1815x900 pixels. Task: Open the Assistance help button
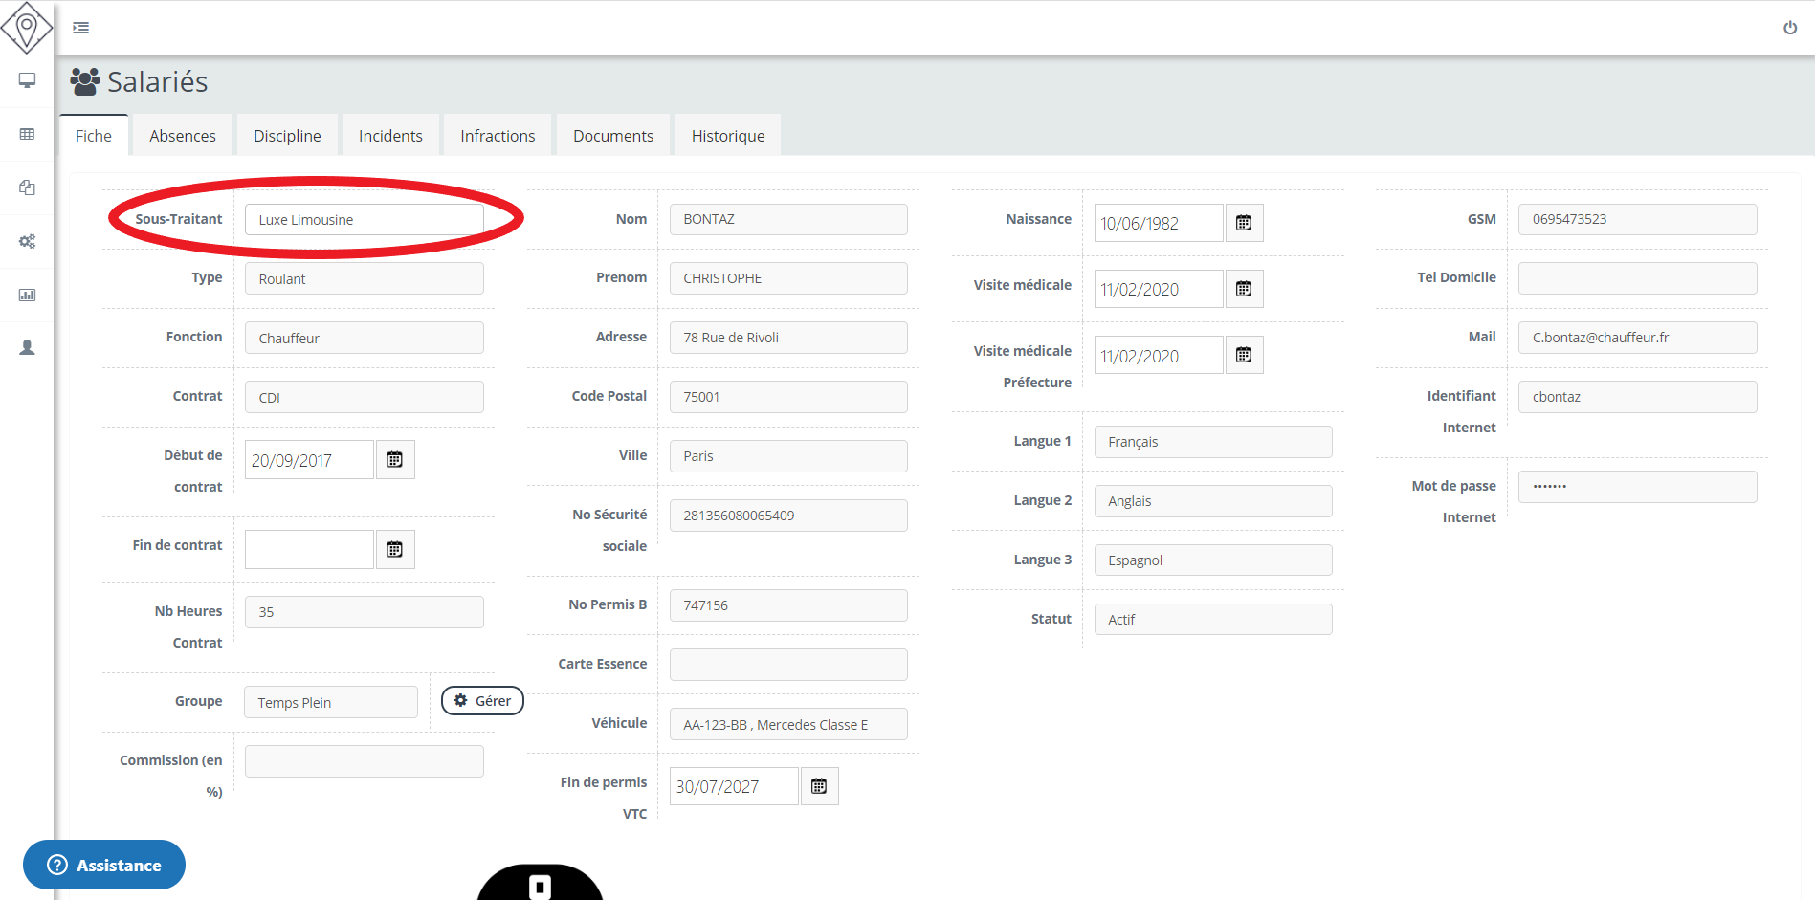tap(103, 865)
